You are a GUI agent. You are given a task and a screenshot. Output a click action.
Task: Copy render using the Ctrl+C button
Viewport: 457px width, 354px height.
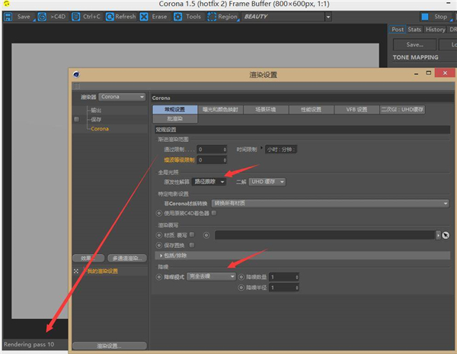tap(88, 16)
